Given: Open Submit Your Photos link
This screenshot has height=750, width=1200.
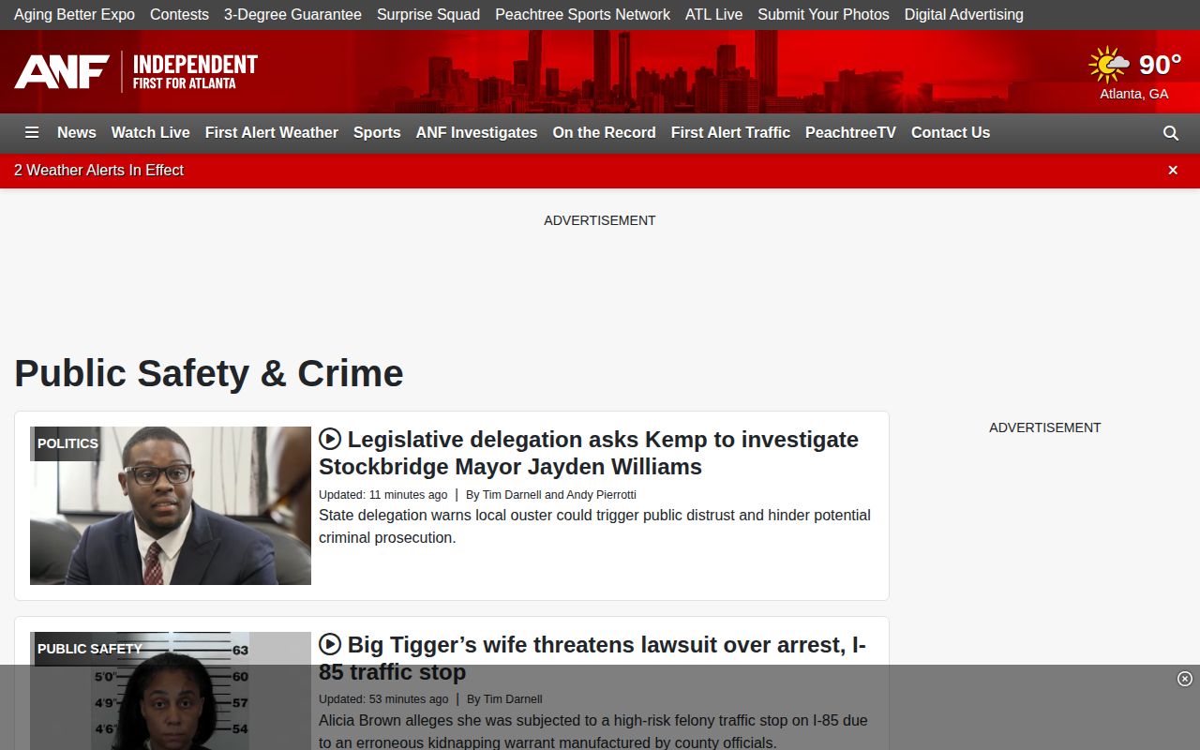Looking at the screenshot, I should point(824,15).
